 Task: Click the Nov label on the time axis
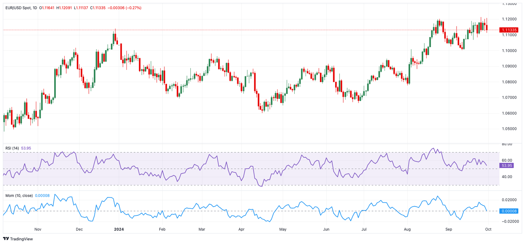[x=38, y=229]
